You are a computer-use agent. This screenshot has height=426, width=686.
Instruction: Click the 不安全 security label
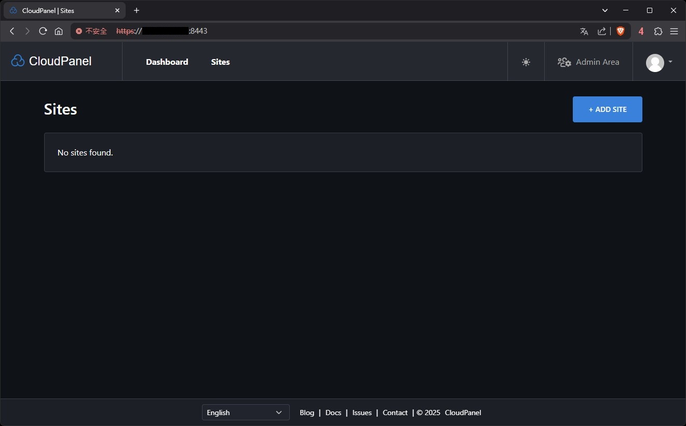point(96,31)
